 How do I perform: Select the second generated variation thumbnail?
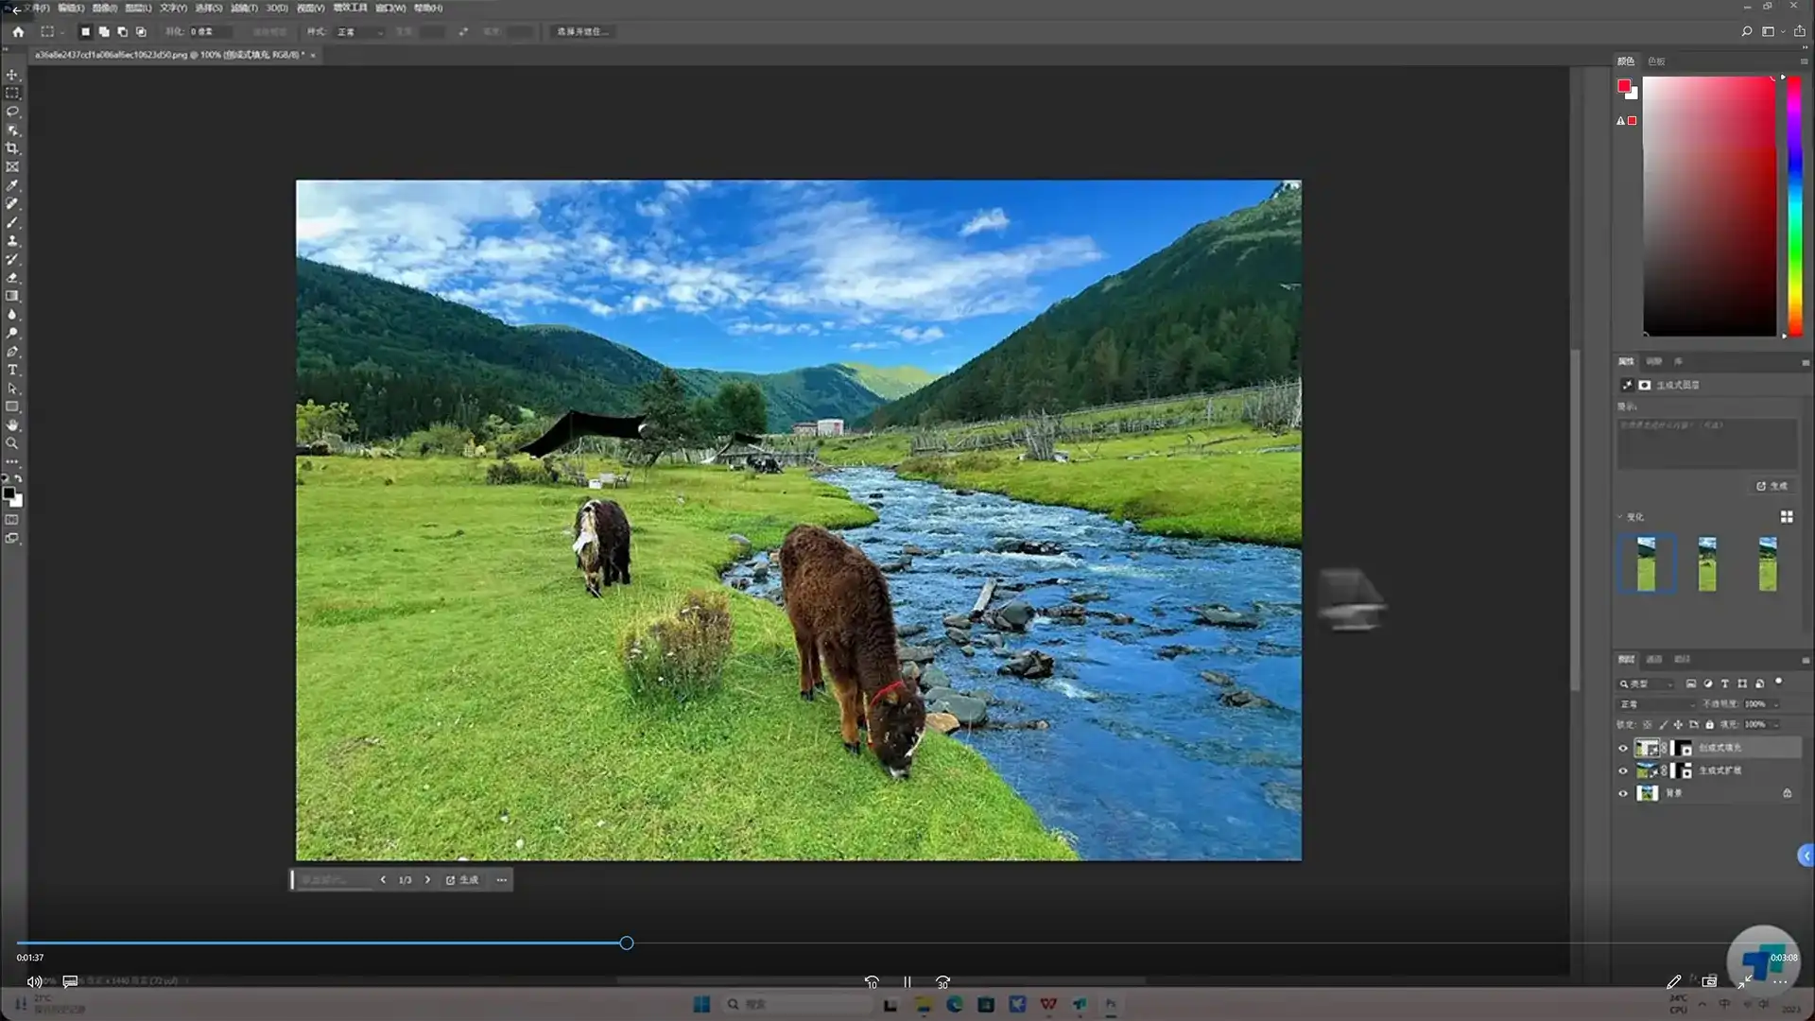click(x=1706, y=563)
